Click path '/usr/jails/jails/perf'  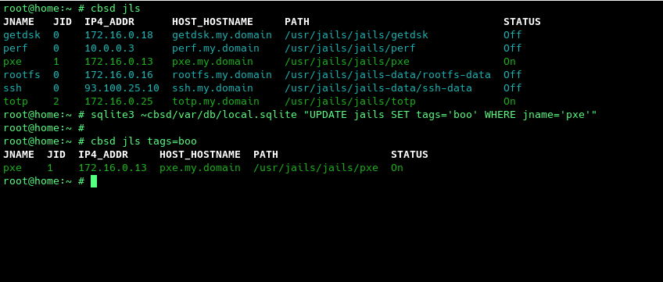tap(350, 48)
